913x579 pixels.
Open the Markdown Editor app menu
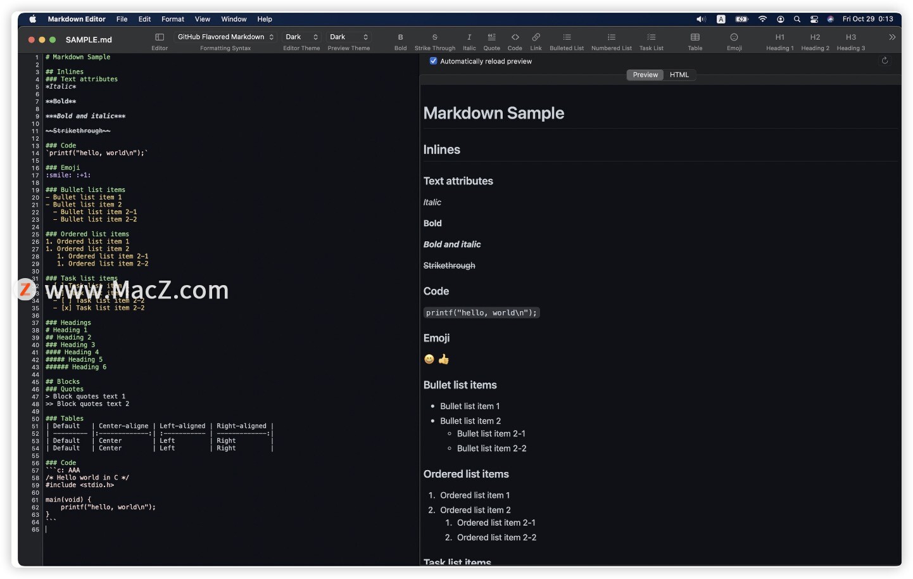pyautogui.click(x=77, y=19)
